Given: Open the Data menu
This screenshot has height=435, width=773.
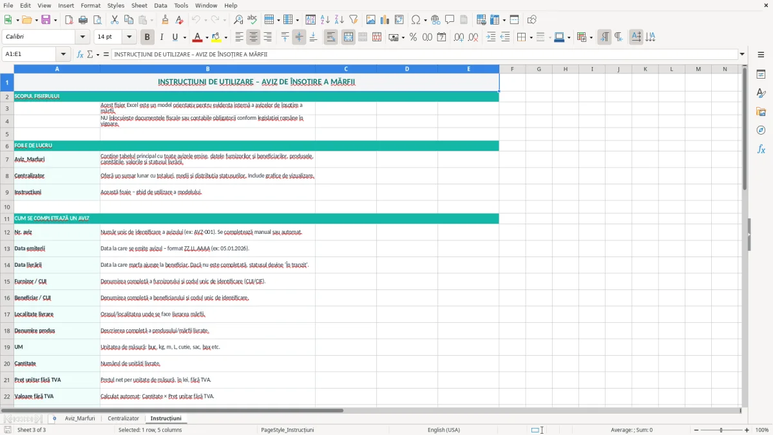Looking at the screenshot, I should point(161,5).
